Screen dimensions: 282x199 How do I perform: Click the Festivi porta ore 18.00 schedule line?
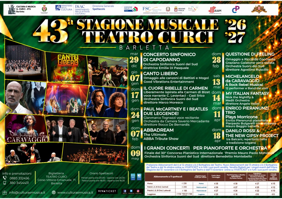(x=103, y=181)
